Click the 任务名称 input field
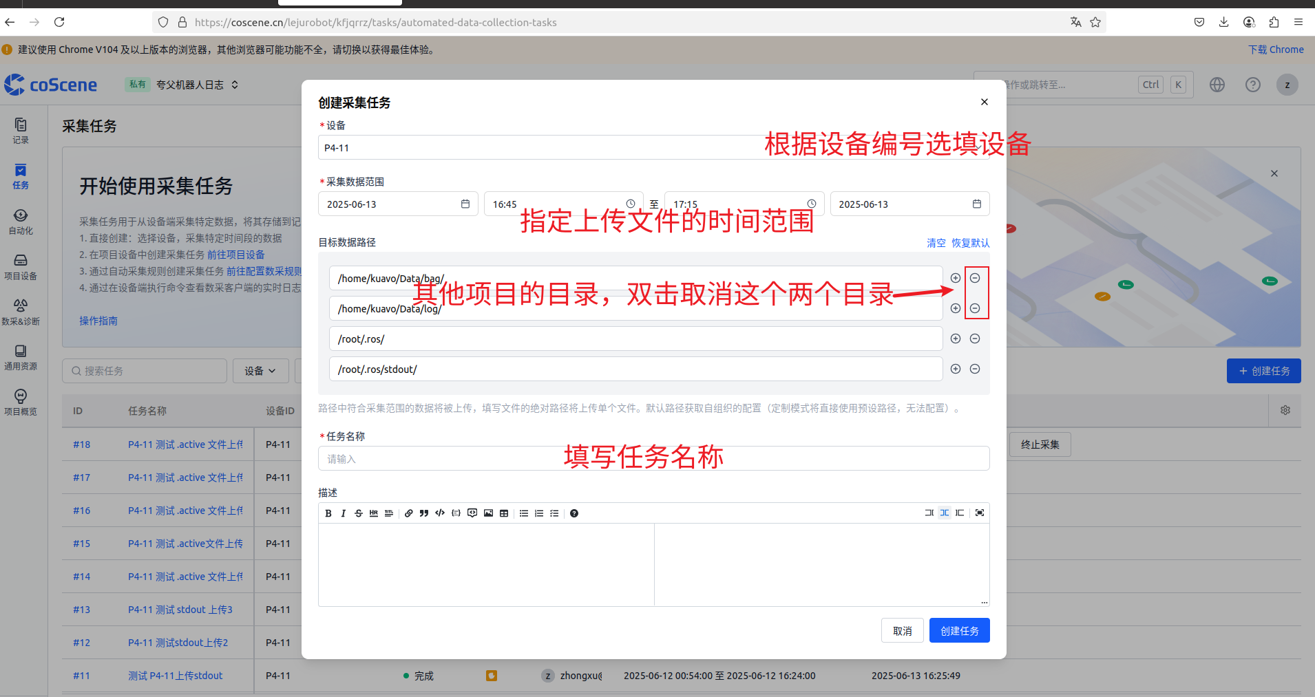 pyautogui.click(x=653, y=459)
